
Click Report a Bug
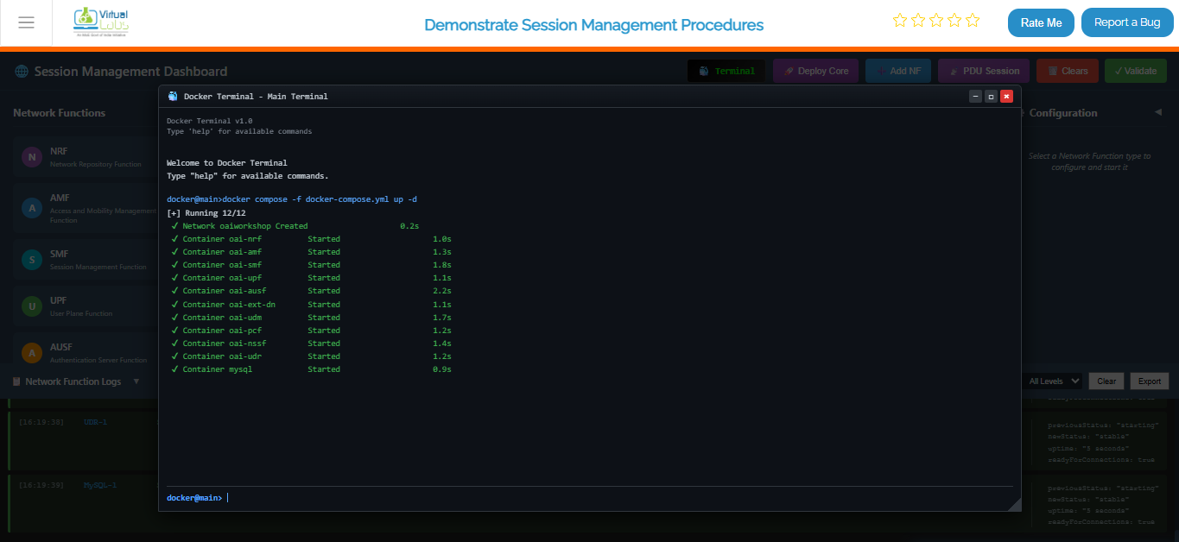[1127, 22]
